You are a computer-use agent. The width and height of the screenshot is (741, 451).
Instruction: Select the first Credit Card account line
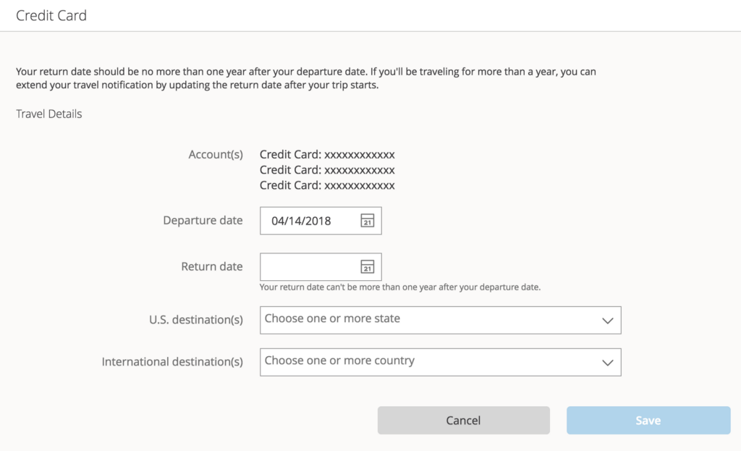tap(327, 154)
